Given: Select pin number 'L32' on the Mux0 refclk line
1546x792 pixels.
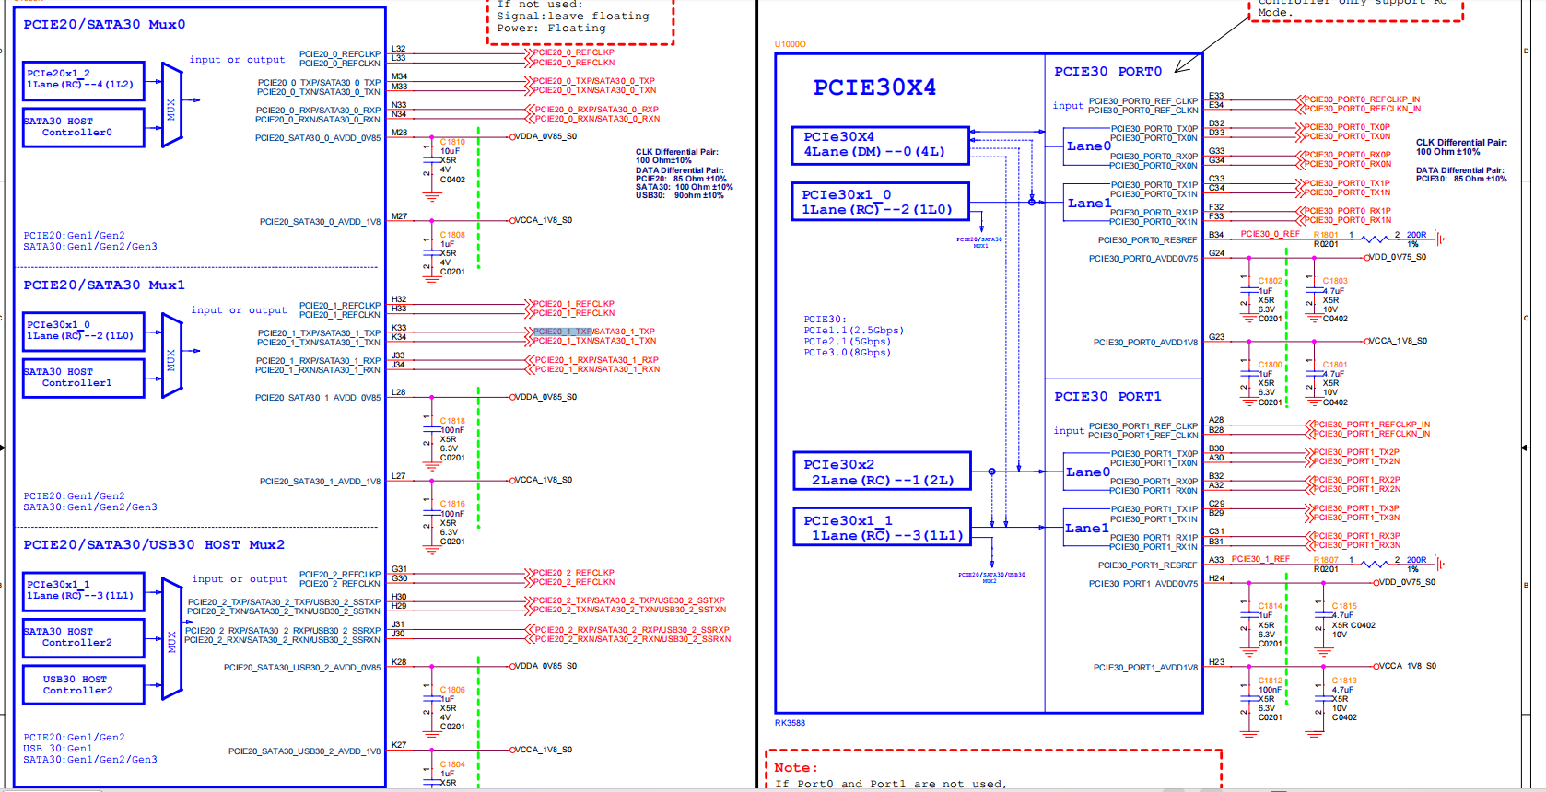Looking at the screenshot, I should pos(398,49).
